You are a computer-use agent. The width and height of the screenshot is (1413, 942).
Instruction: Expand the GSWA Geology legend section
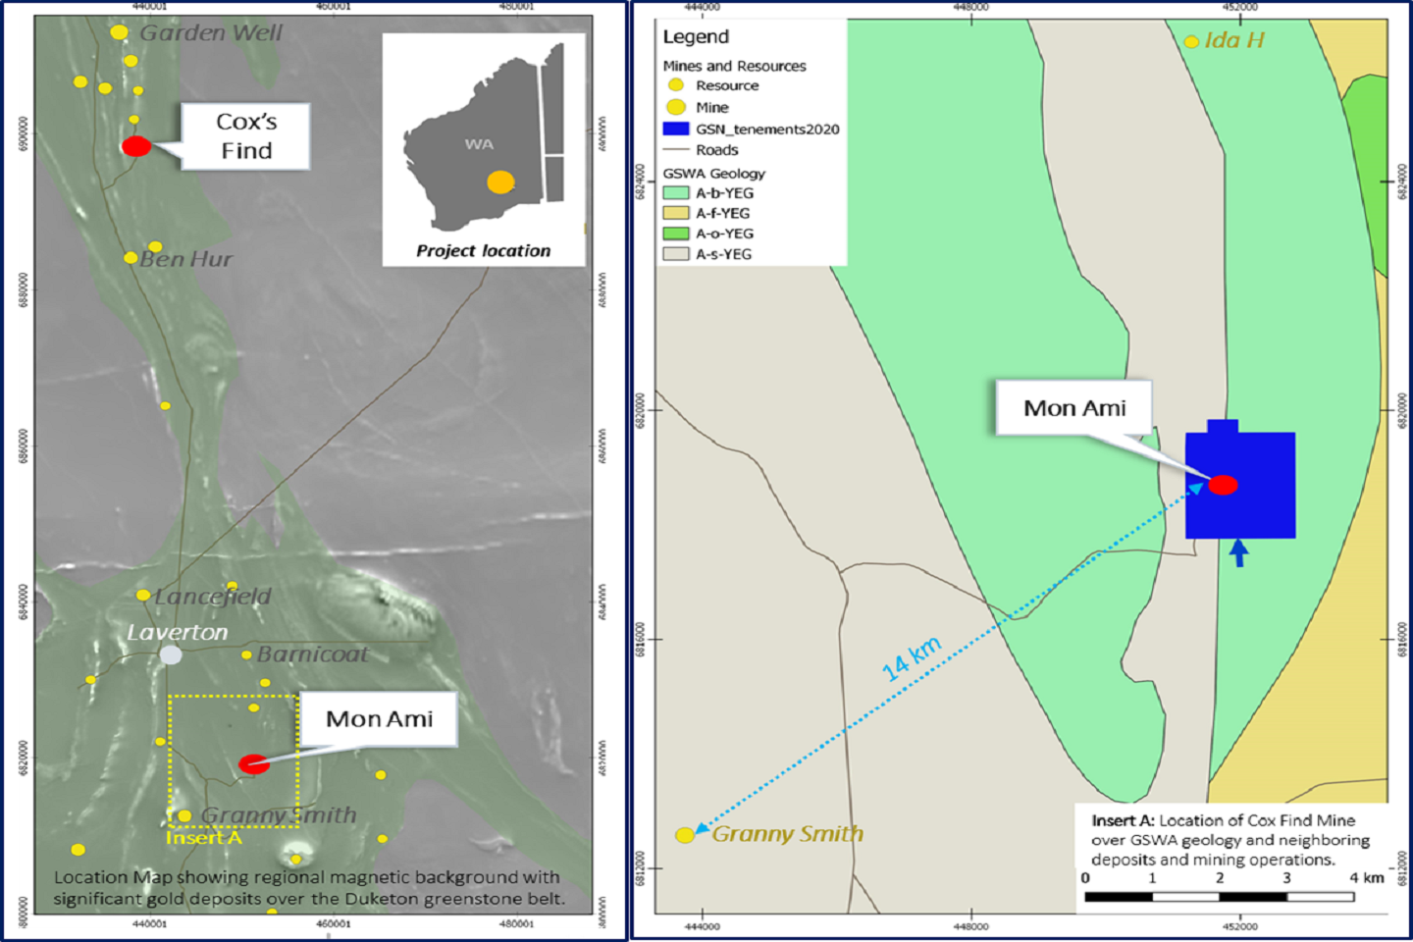click(714, 173)
